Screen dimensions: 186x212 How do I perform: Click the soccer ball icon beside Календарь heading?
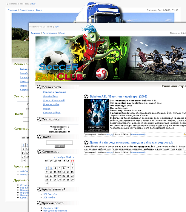(x=39, y=151)
